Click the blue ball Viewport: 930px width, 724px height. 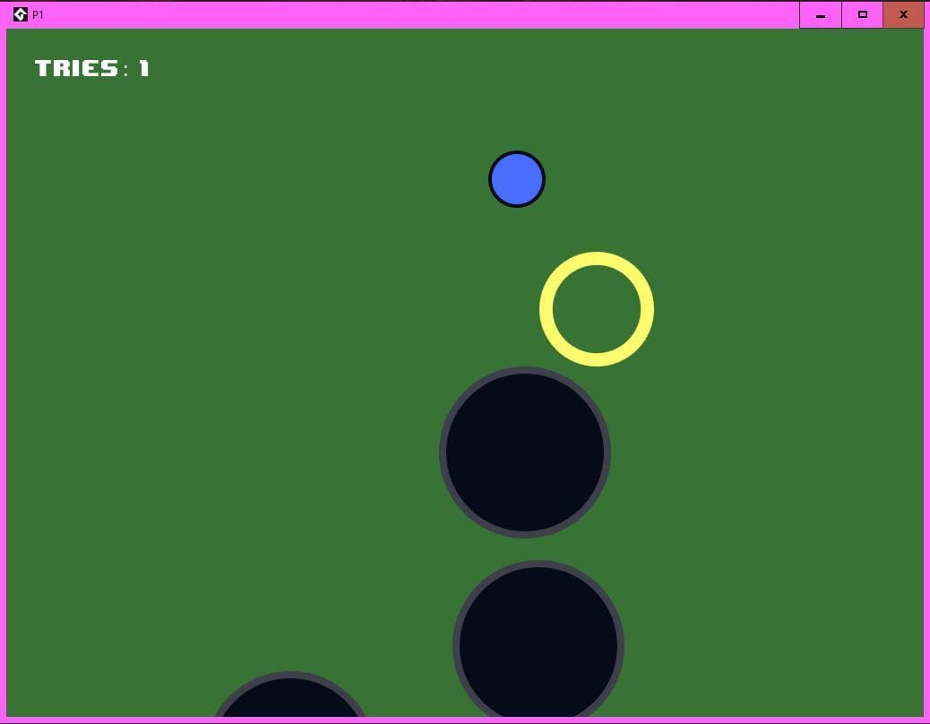click(x=517, y=179)
